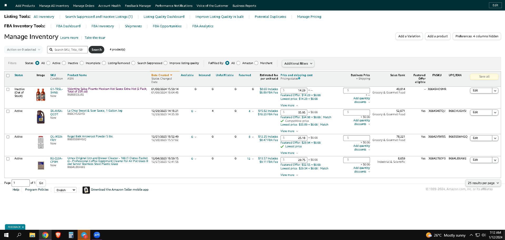The image size is (505, 240).
Task: Select the Listing Removed status filter
Action: tap(104, 63)
